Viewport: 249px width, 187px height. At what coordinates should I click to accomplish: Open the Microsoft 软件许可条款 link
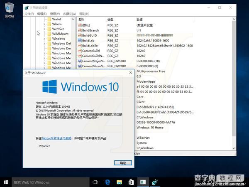tap(56, 138)
